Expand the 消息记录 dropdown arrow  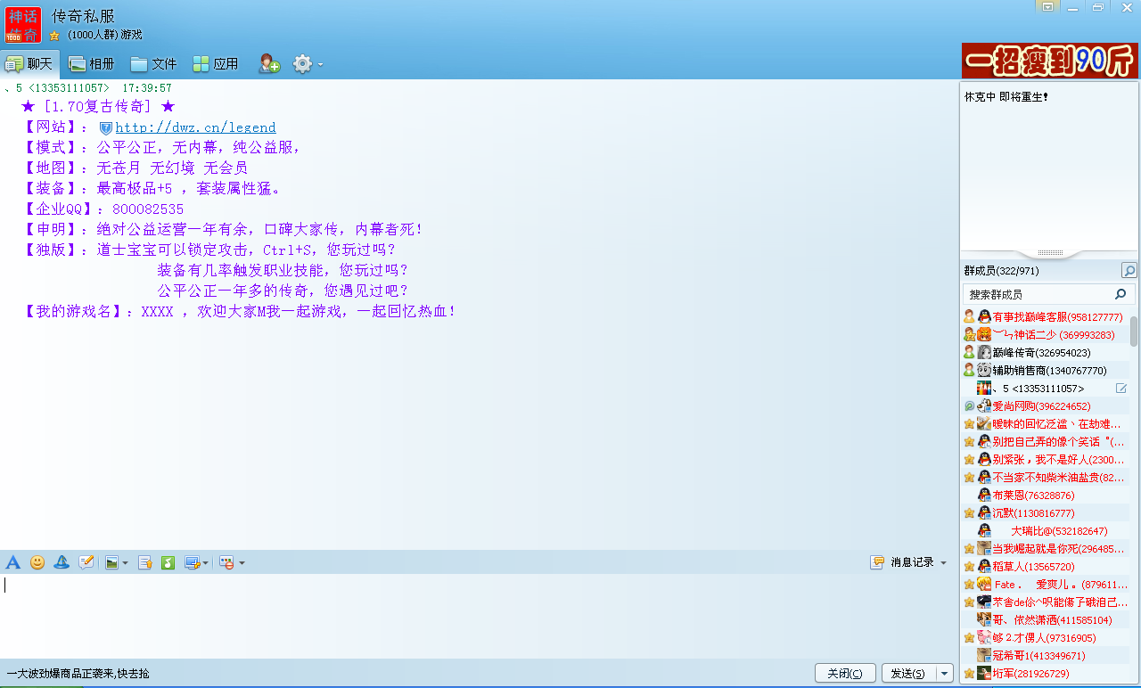pos(944,563)
